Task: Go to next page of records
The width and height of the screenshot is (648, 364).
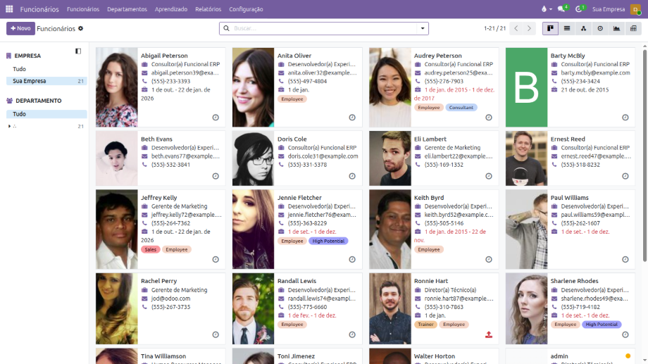Action: [x=530, y=28]
